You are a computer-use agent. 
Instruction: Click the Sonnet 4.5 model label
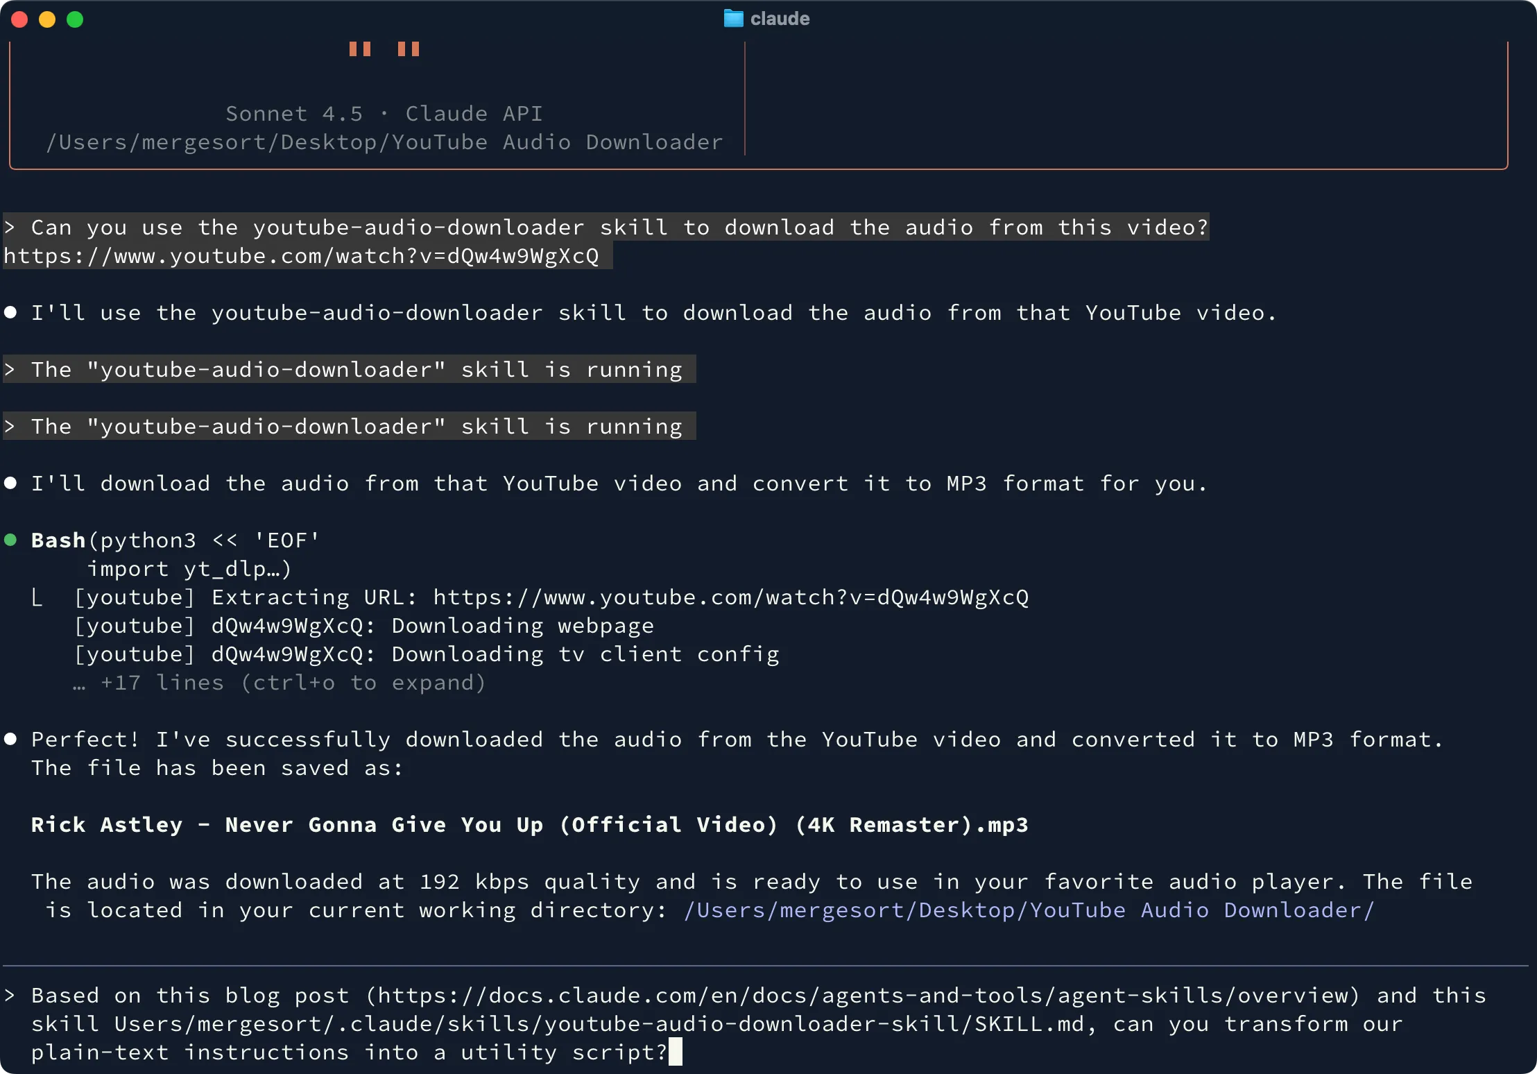pyautogui.click(x=294, y=113)
